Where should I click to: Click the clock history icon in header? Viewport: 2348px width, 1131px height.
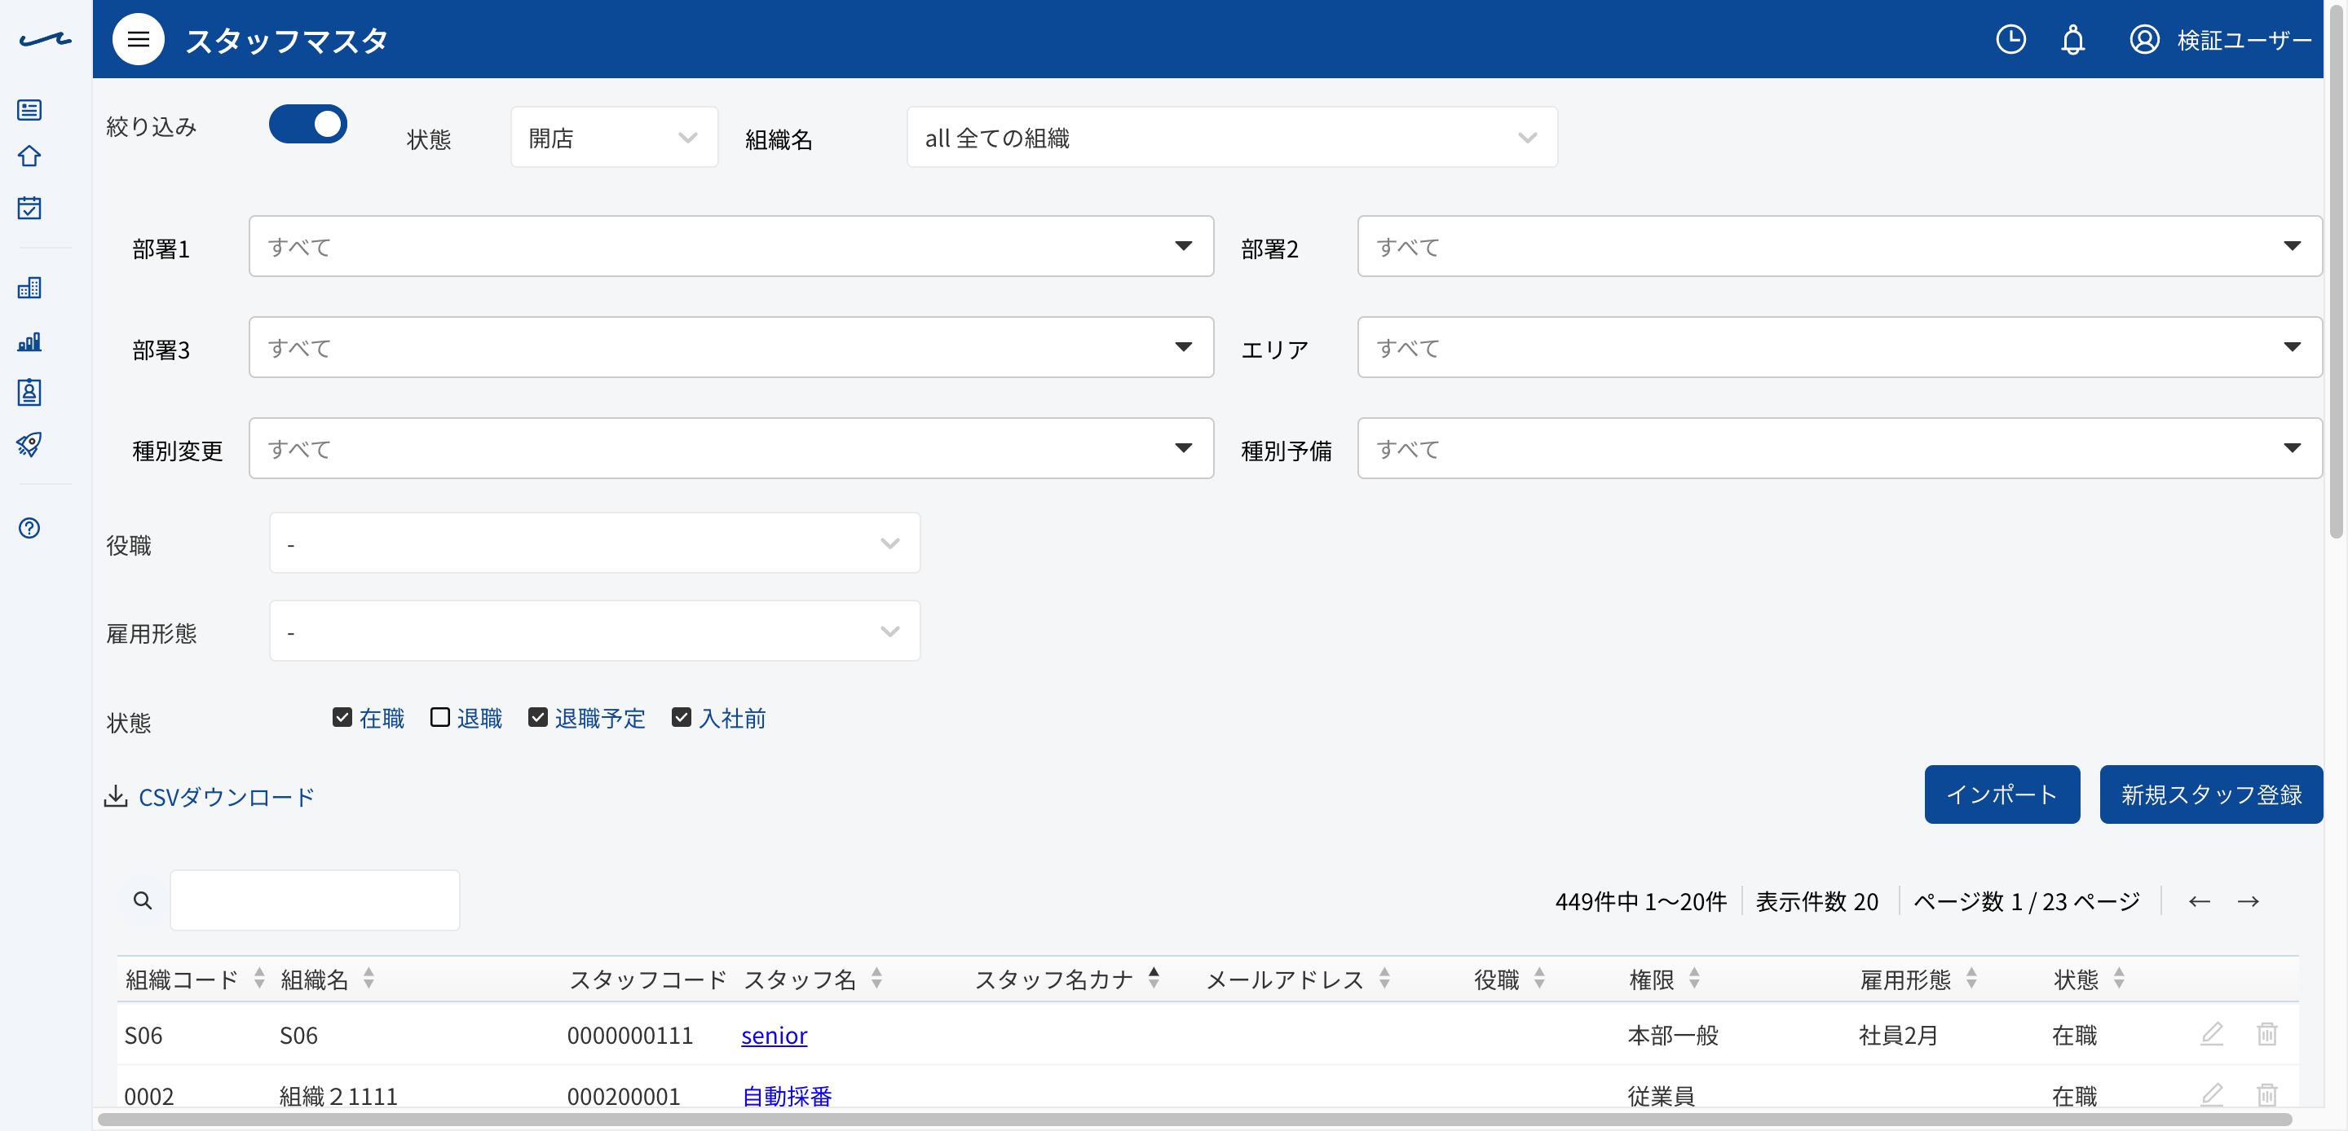tap(2010, 39)
